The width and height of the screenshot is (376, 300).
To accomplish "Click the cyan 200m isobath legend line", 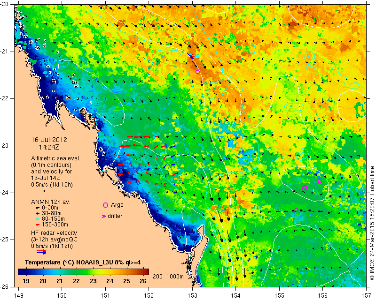I will coord(161,281).
